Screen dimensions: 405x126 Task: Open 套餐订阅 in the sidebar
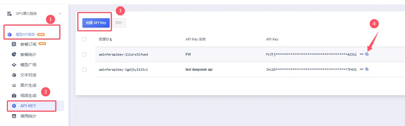click(28, 44)
